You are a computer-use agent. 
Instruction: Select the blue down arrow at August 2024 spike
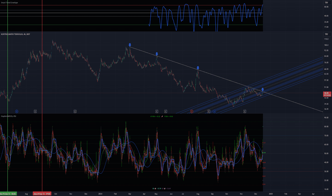(x=198, y=68)
